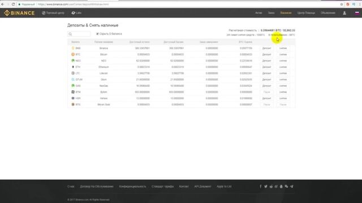This screenshot has width=362, height=203.
Task: Toggle the hide zero balances checkbox
Action: [x=97, y=34]
